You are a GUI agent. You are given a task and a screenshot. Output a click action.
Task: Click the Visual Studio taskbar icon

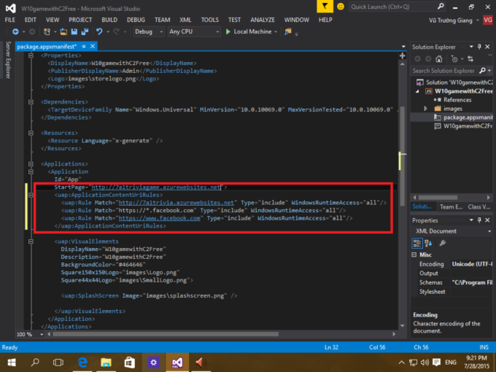[x=177, y=363]
